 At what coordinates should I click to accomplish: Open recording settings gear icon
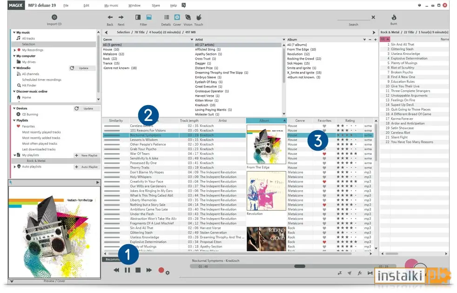(x=168, y=273)
